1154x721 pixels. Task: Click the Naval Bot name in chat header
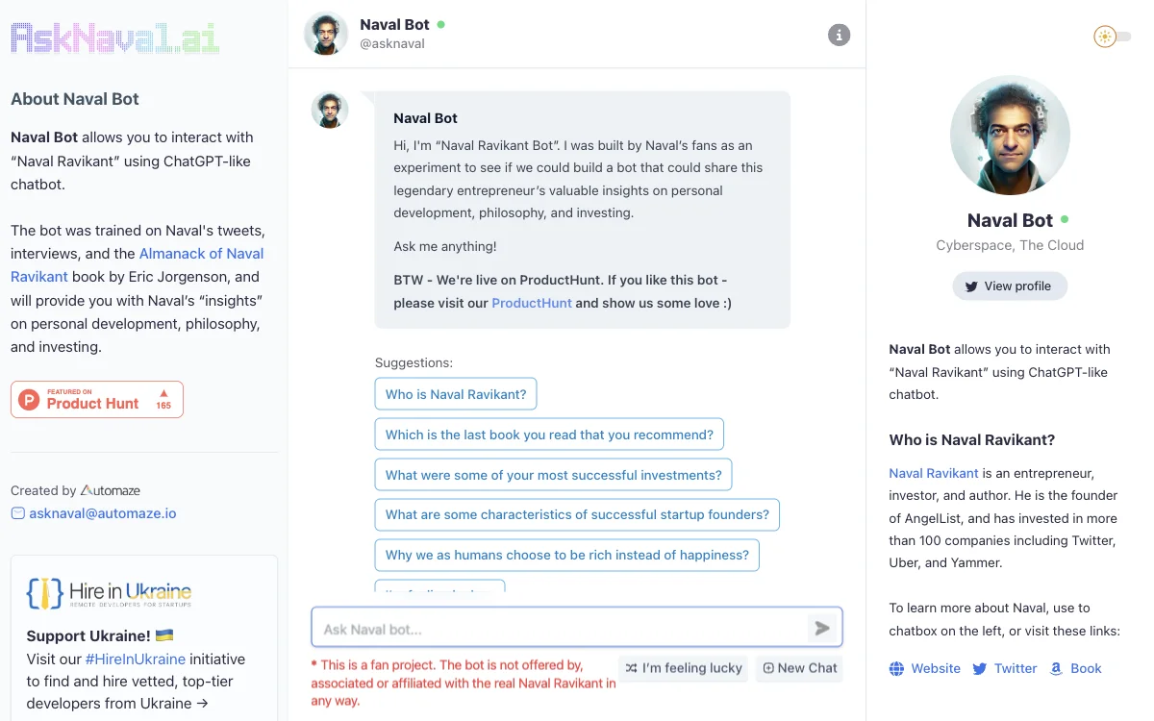click(x=394, y=25)
